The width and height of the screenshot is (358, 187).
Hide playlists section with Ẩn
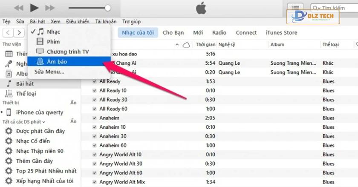tap(73, 121)
